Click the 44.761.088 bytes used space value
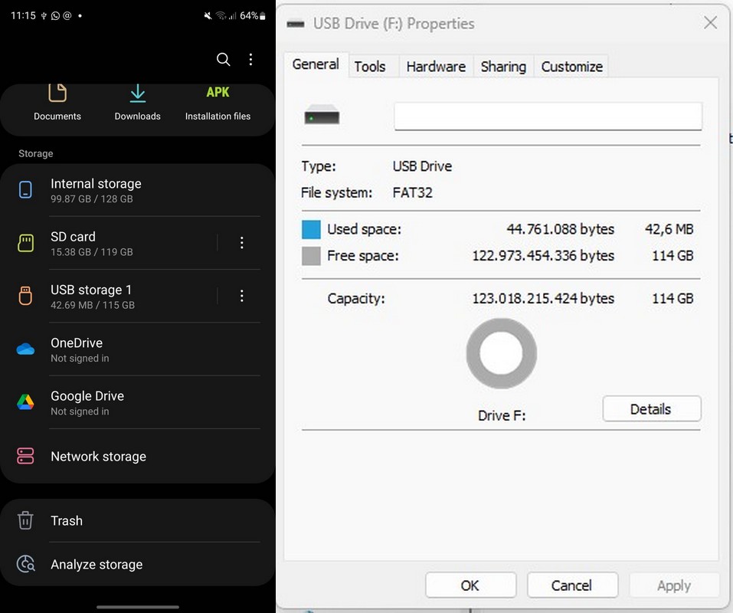The width and height of the screenshot is (733, 613). click(x=561, y=229)
